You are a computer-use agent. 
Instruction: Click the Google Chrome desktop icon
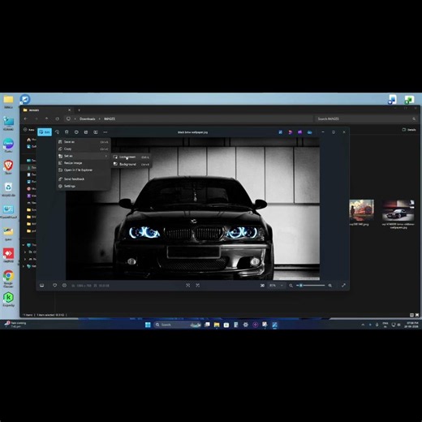pos(8,278)
